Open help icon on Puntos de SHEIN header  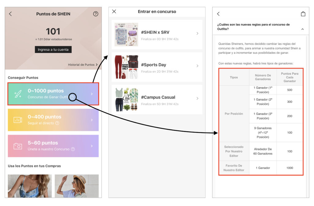tap(96, 14)
